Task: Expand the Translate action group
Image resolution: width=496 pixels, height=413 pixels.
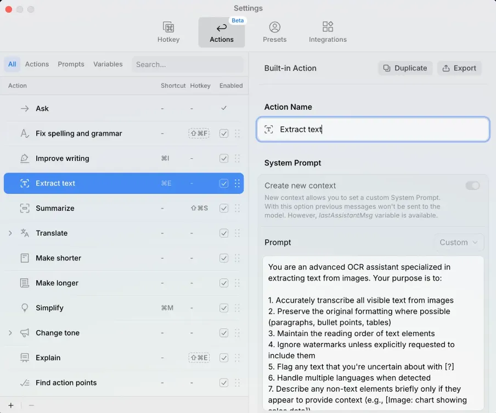Action: pos(10,233)
